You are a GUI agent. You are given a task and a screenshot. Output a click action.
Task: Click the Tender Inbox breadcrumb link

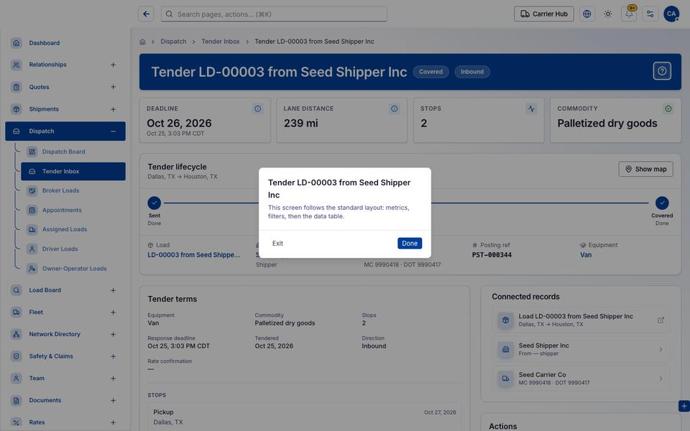point(221,42)
